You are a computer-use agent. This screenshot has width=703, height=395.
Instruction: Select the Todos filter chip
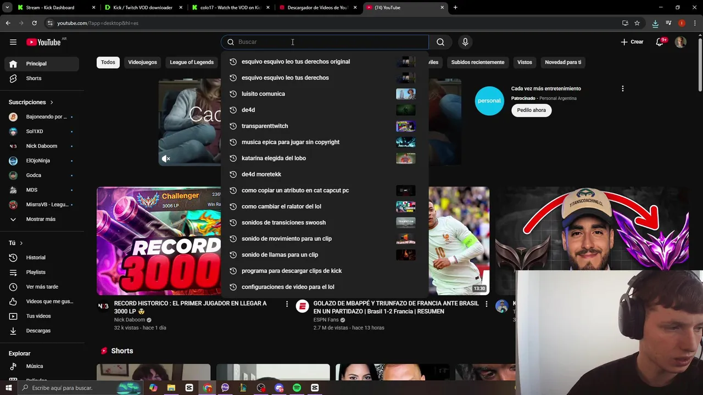point(108,63)
